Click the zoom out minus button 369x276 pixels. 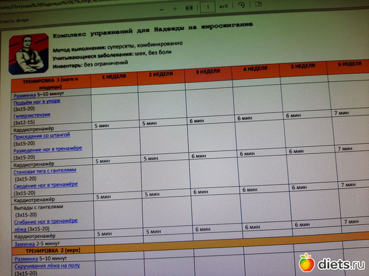tap(162, 9)
